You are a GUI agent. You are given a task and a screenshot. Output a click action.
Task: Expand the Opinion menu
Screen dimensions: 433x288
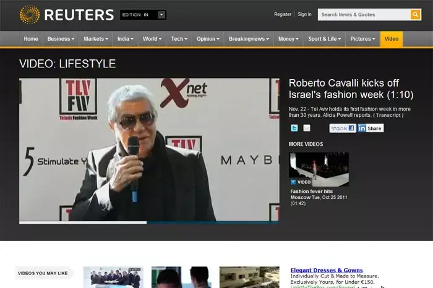coord(208,39)
